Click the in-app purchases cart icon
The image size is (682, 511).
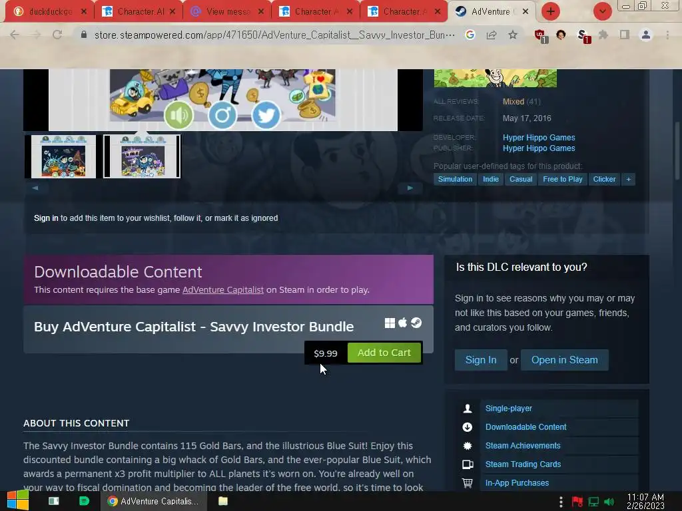pyautogui.click(x=468, y=483)
